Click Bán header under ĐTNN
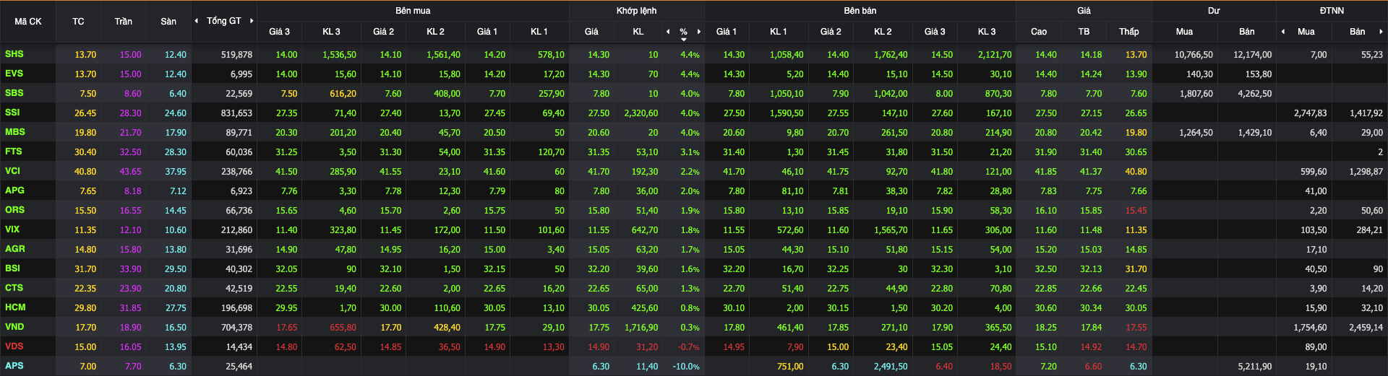The width and height of the screenshot is (1388, 376). [1358, 32]
